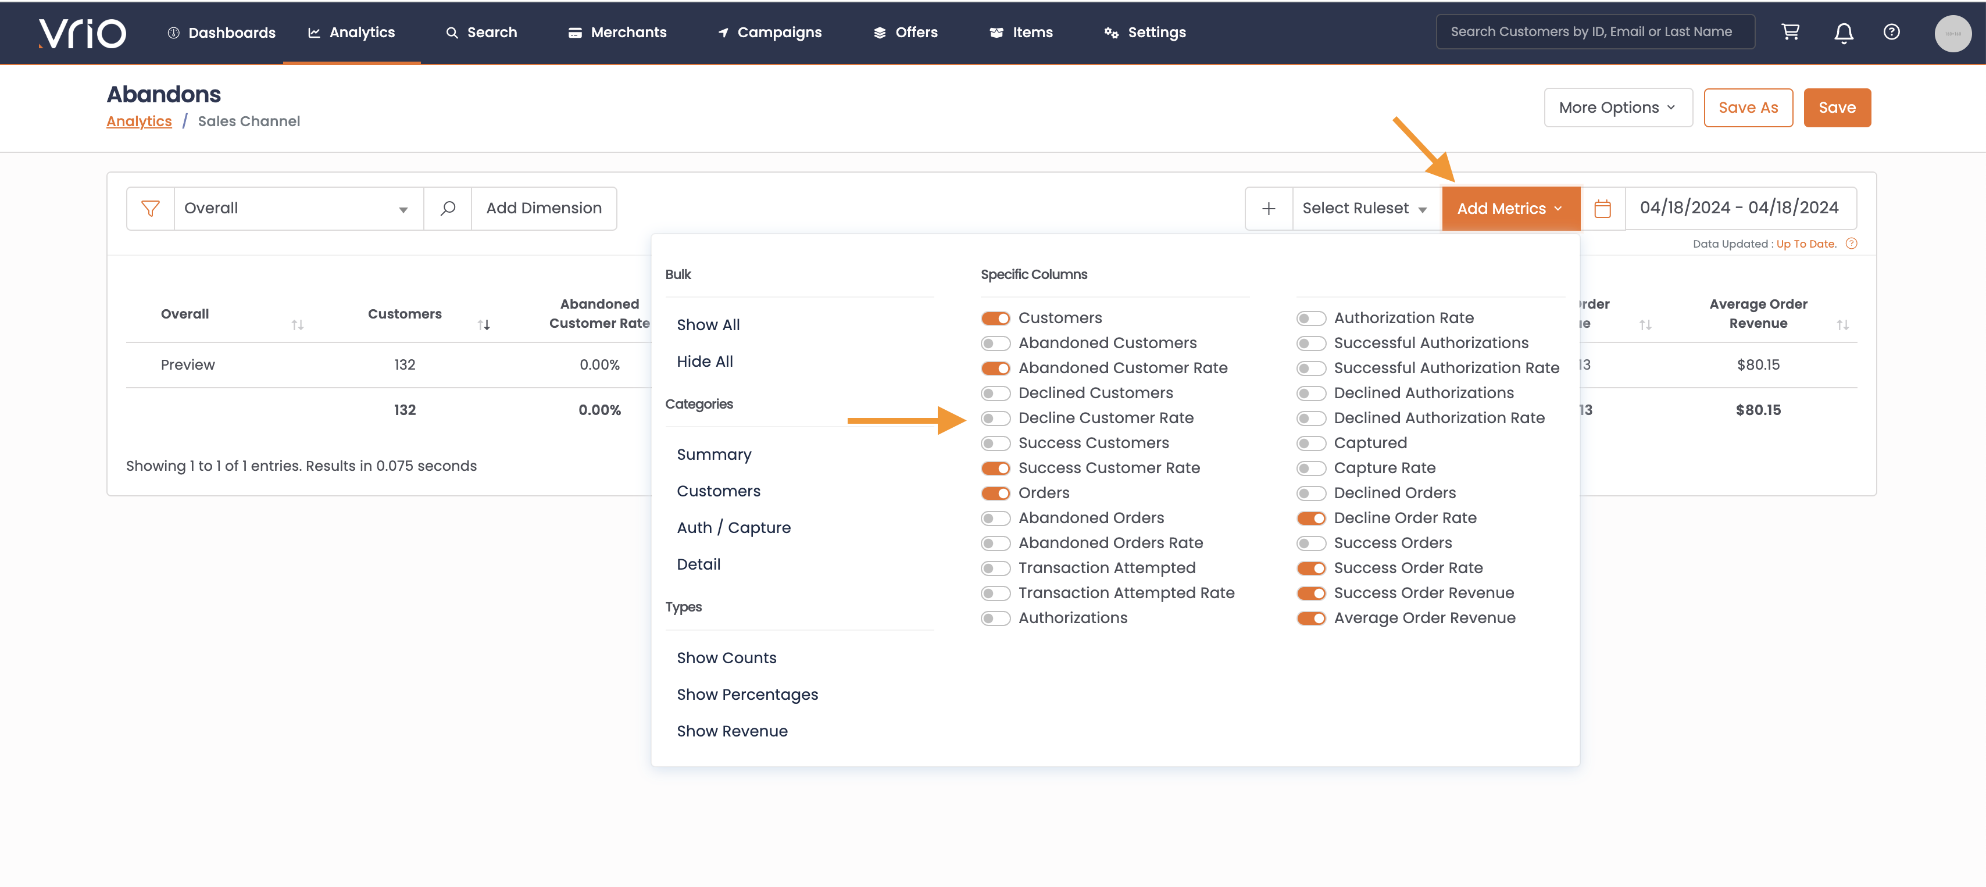
Task: Open the Settings menu
Action: coord(1146,33)
